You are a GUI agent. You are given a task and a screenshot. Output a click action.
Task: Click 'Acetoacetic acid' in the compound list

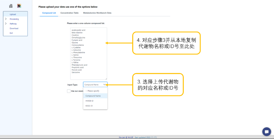pos(78,30)
